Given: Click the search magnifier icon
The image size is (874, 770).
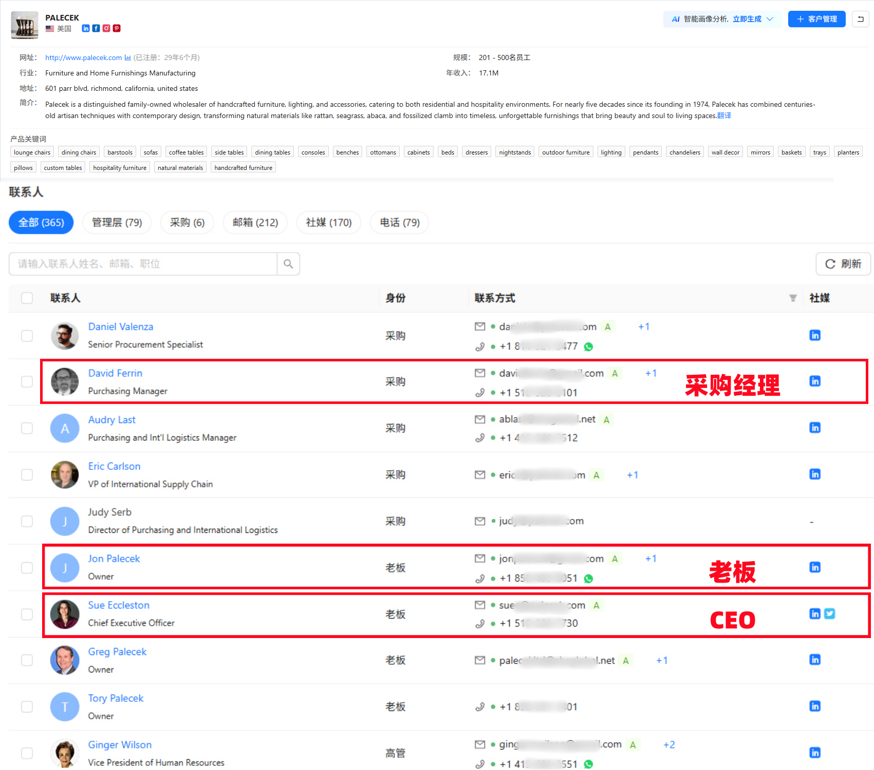Looking at the screenshot, I should point(288,264).
